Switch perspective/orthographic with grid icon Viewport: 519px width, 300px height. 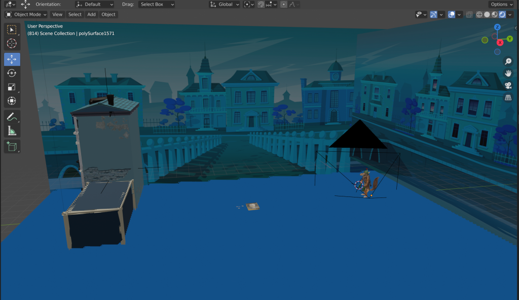(x=508, y=97)
